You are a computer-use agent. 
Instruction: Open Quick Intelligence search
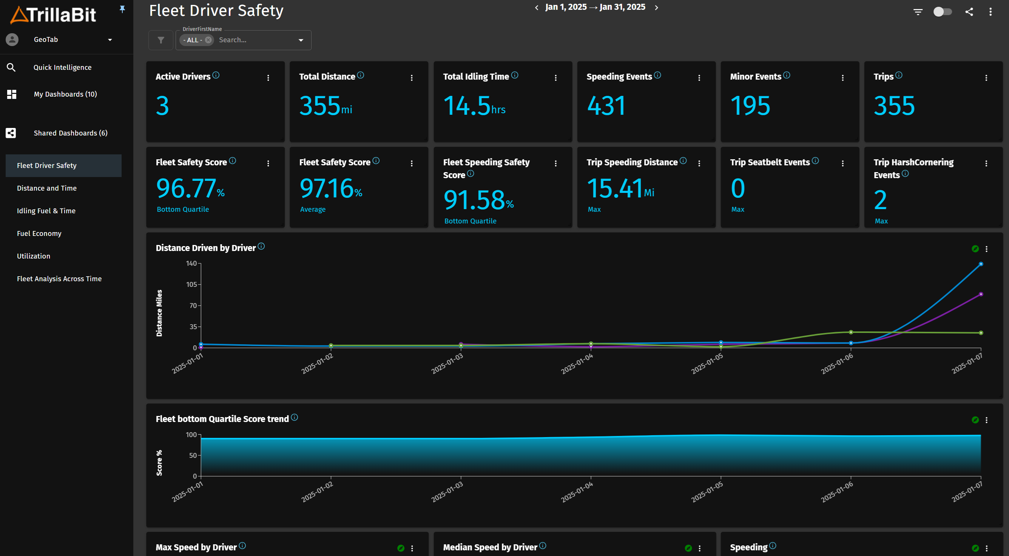pyautogui.click(x=62, y=67)
